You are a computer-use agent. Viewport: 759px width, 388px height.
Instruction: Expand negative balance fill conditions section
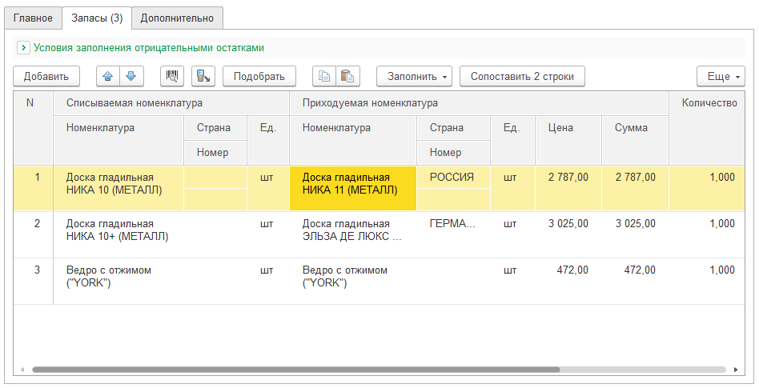[x=23, y=48]
